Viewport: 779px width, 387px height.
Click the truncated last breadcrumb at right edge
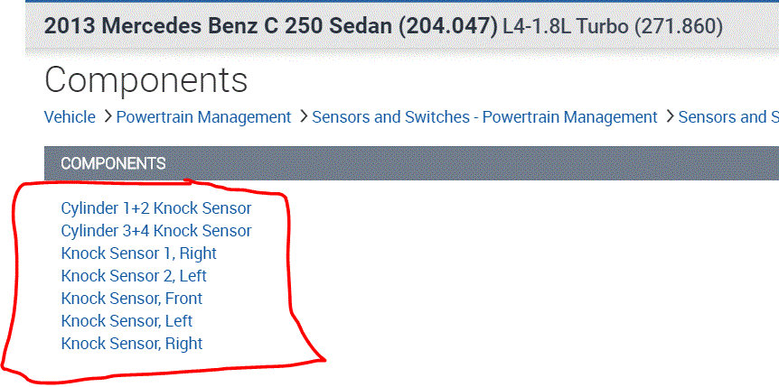click(727, 117)
